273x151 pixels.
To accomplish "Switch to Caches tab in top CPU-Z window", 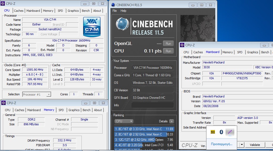I will click(x=19, y=11).
